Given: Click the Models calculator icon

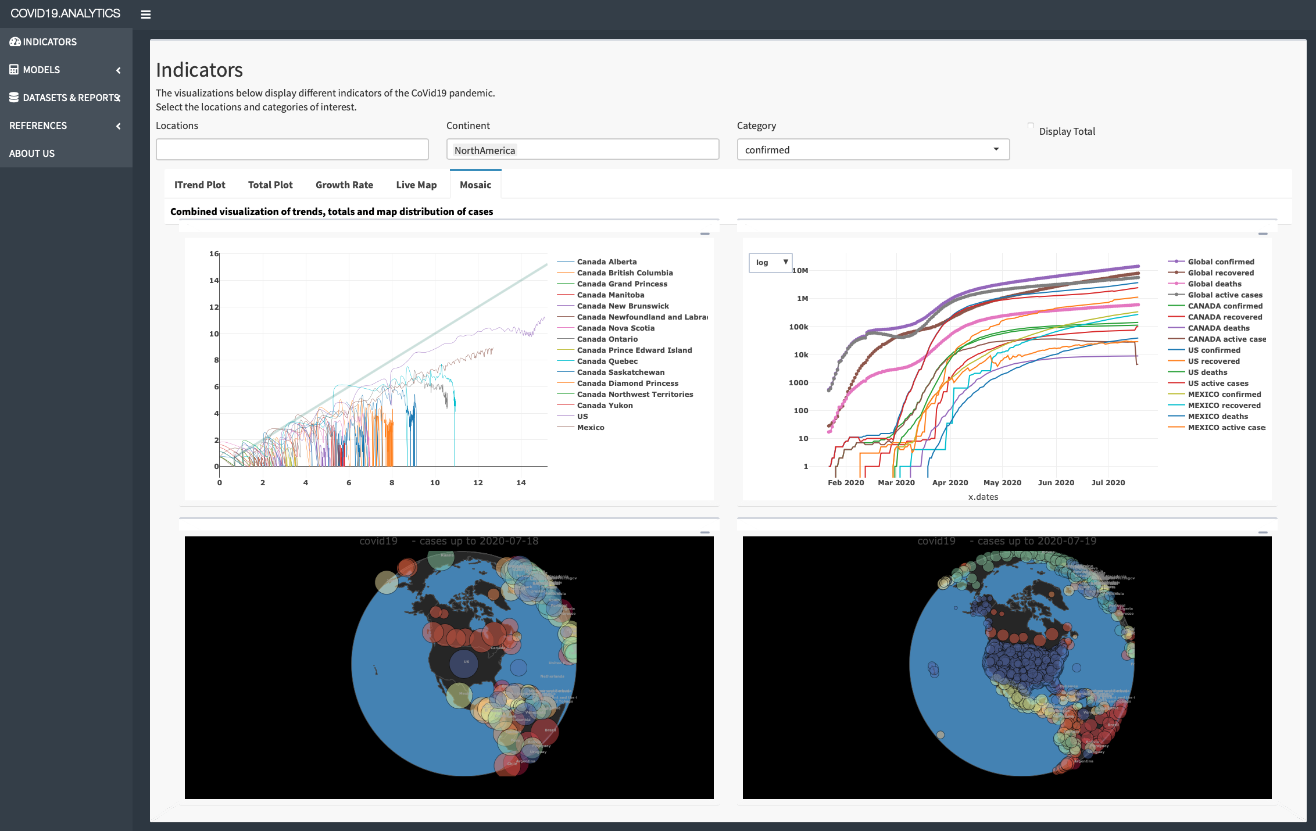Looking at the screenshot, I should pos(14,70).
